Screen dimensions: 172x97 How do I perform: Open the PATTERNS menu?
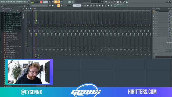click(10, 2)
